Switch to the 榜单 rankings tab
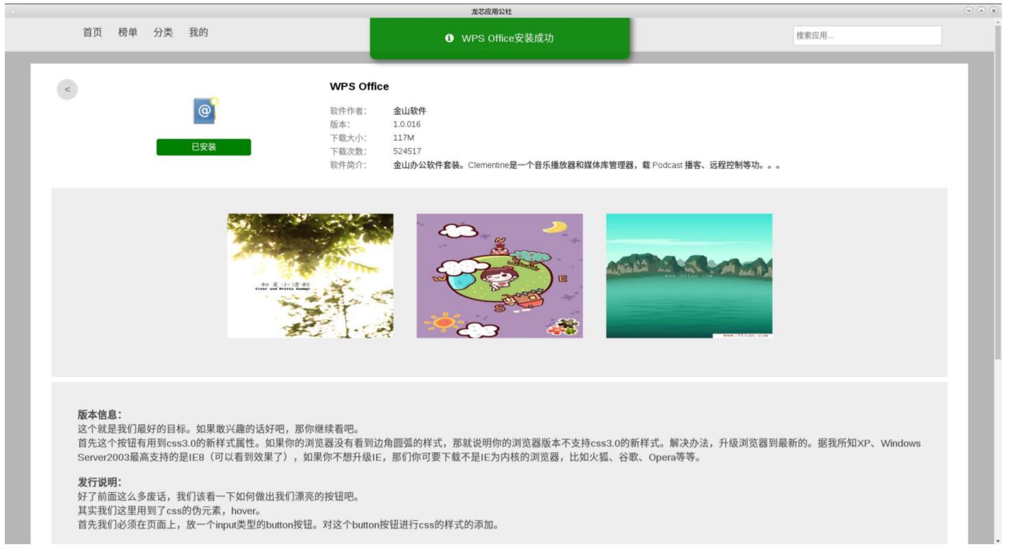Image resolution: width=1010 pixels, height=549 pixels. tap(128, 32)
